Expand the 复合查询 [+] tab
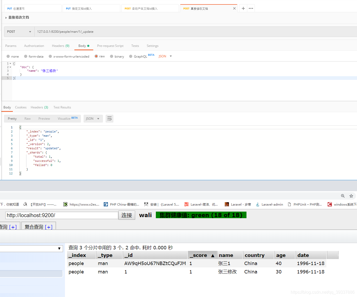 (x=39, y=227)
